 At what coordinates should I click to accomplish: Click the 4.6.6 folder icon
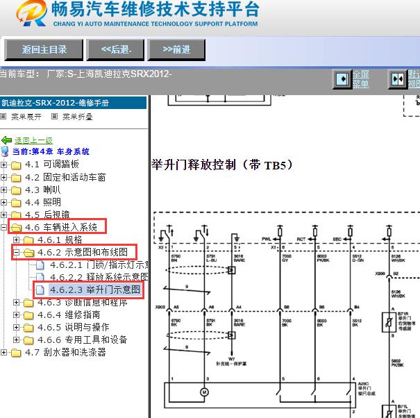(x=28, y=340)
